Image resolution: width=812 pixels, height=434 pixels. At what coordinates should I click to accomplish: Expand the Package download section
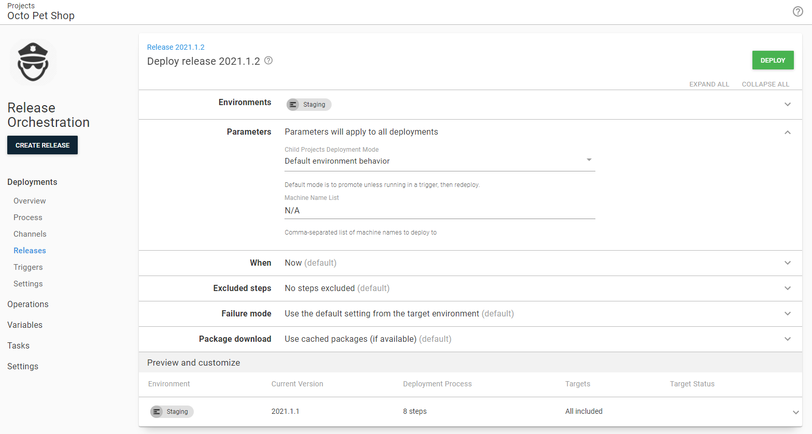click(x=787, y=339)
